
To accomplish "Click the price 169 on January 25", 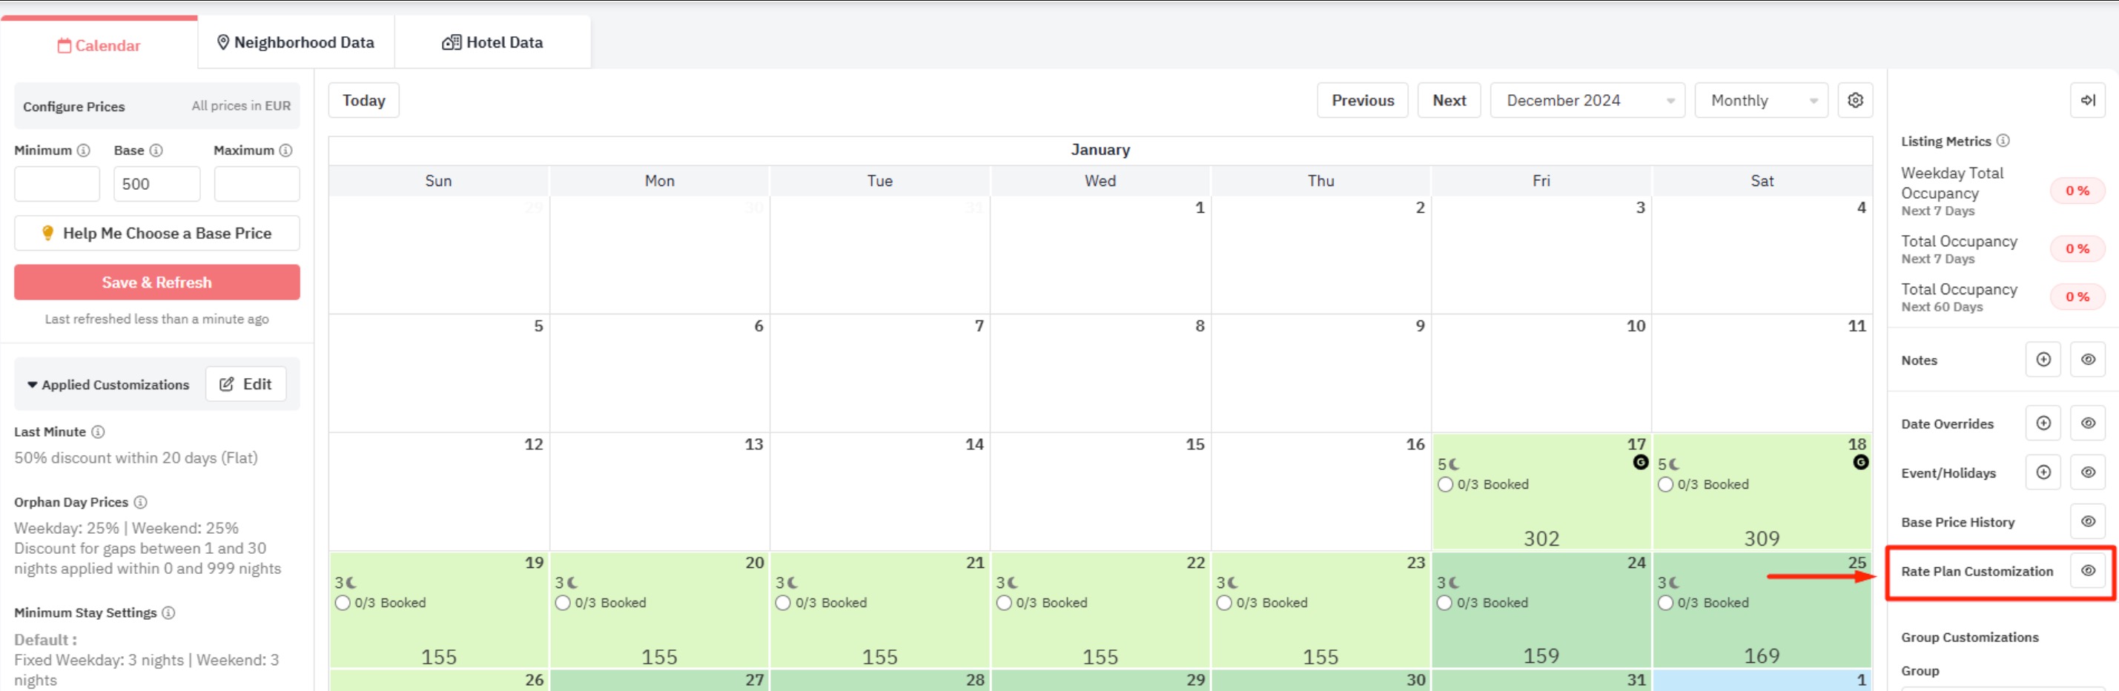I will point(1761,656).
